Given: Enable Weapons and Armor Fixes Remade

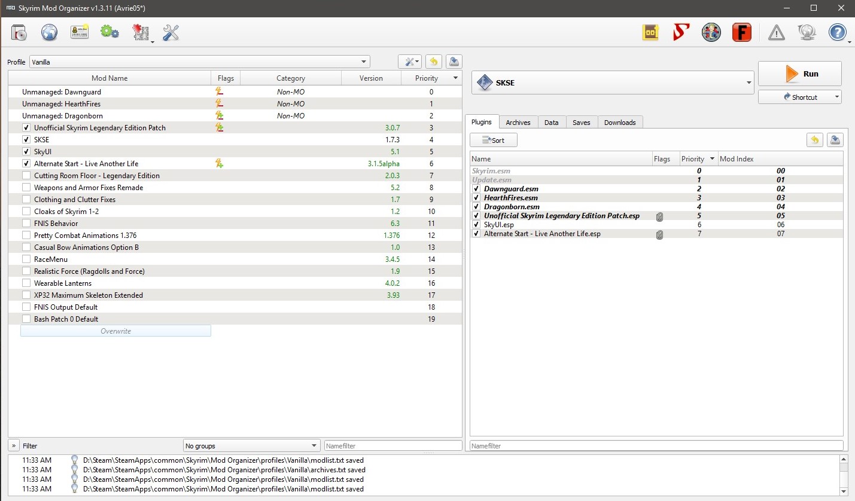Looking at the screenshot, I should 26,188.
